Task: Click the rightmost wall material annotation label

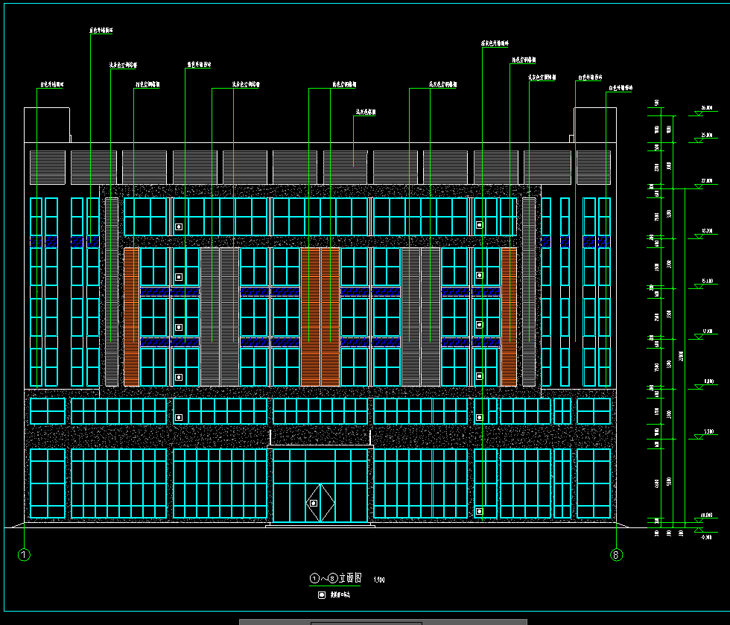Action: pyautogui.click(x=620, y=88)
